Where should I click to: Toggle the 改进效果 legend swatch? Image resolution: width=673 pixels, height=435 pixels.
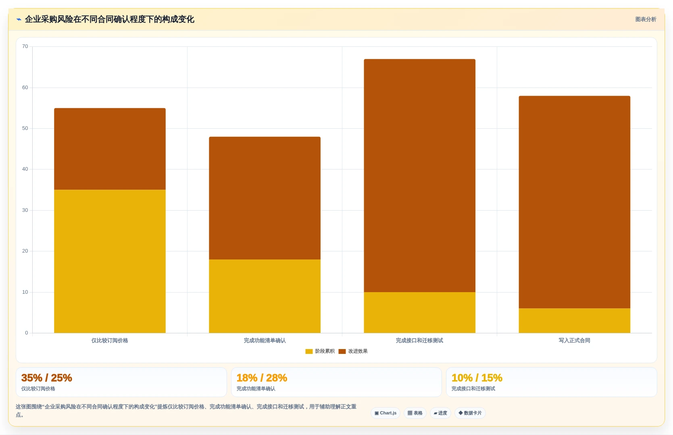pyautogui.click(x=342, y=351)
